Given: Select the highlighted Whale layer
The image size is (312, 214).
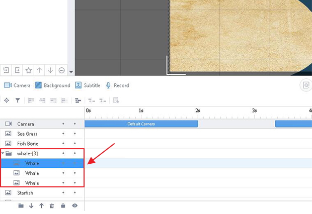Looking at the screenshot, I should pyautogui.click(x=42, y=163).
